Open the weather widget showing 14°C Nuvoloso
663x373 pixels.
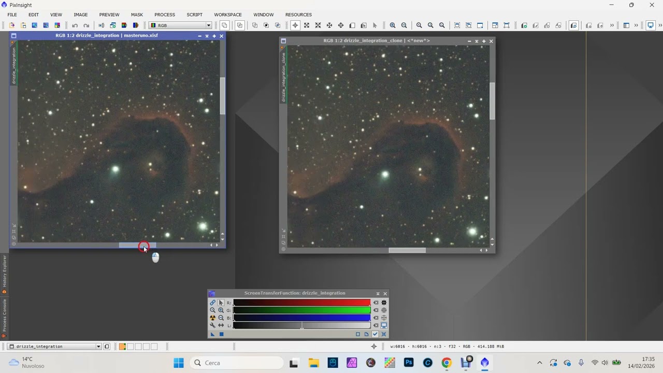point(27,363)
